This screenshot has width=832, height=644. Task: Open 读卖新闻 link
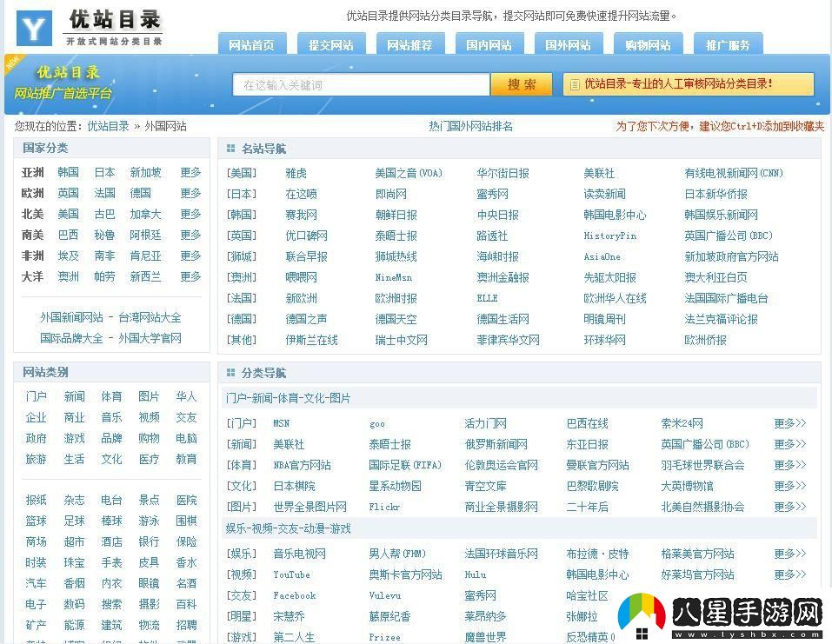pos(604,194)
